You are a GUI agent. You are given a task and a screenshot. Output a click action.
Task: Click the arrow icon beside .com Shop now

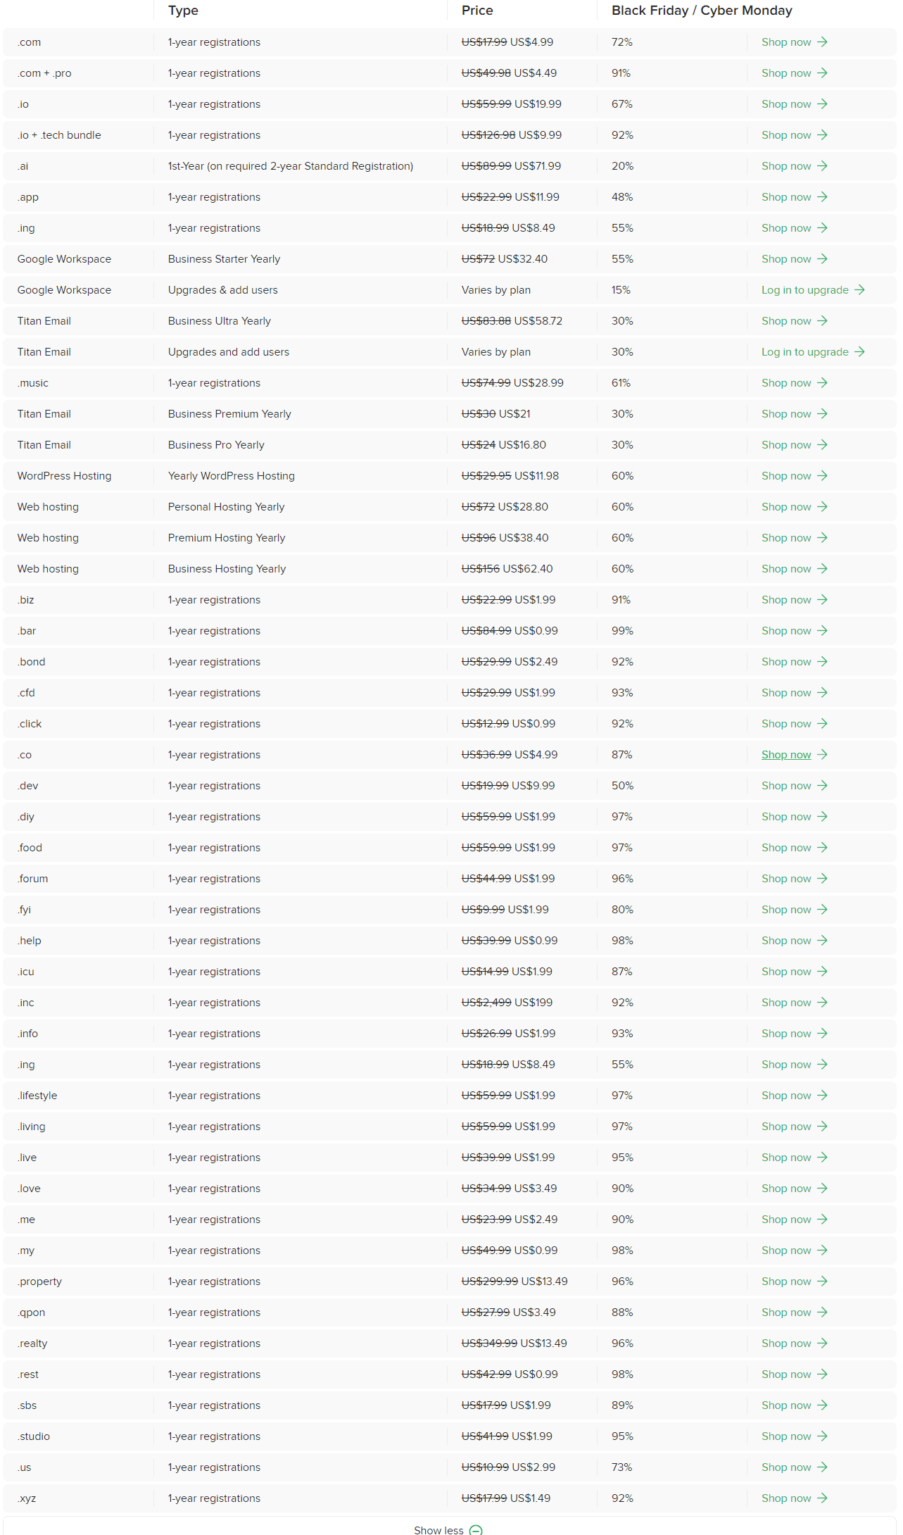(822, 42)
